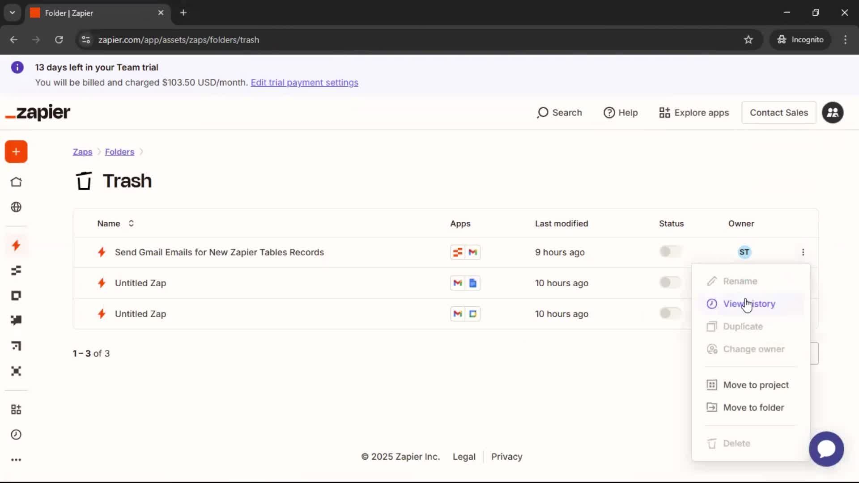The height and width of the screenshot is (483, 859).
Task: Open the Canvas icon in sidebar
Action: 16,346
